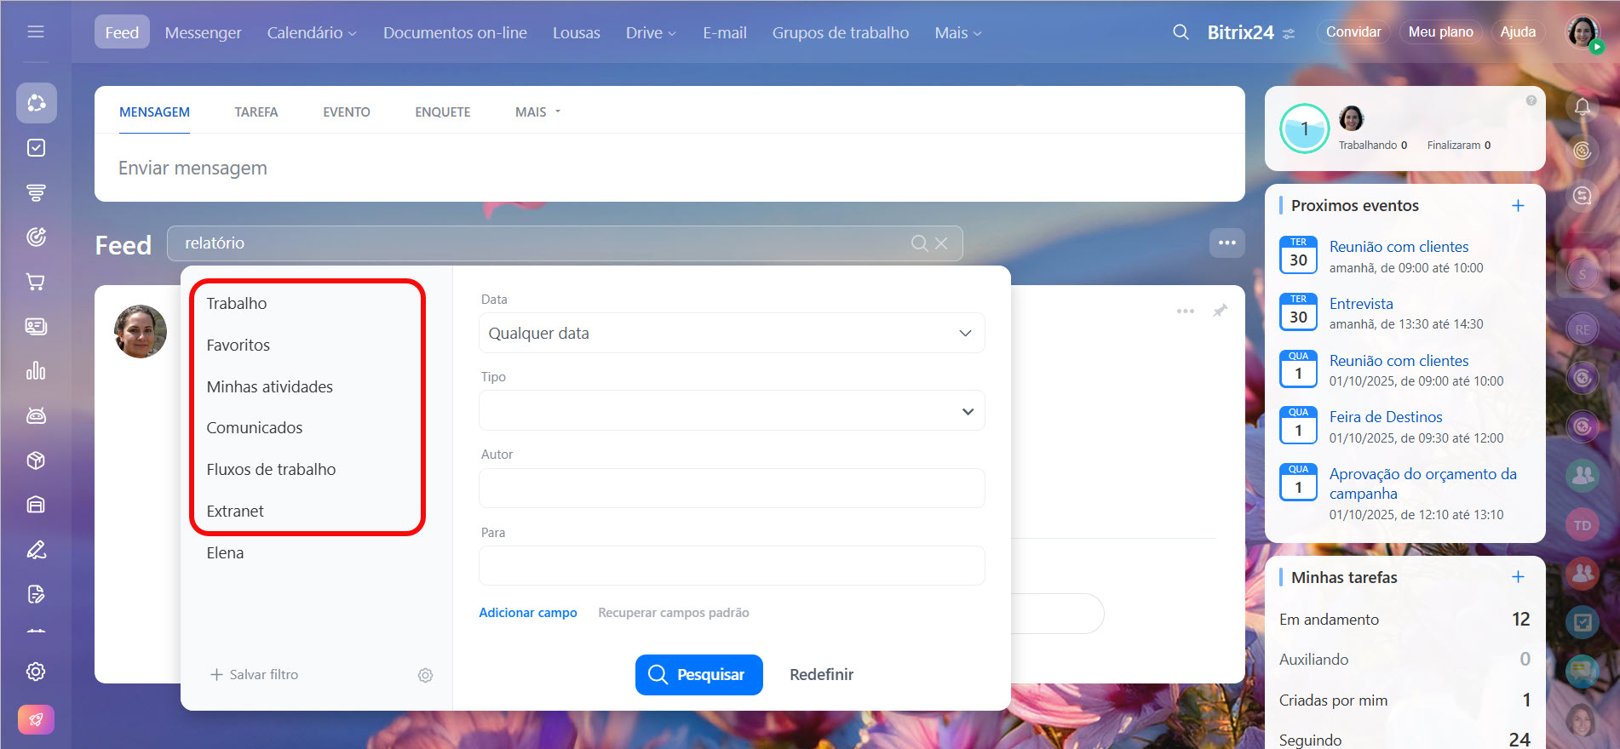Click the search magnifier in top bar
The image size is (1620, 749).
[1181, 32]
